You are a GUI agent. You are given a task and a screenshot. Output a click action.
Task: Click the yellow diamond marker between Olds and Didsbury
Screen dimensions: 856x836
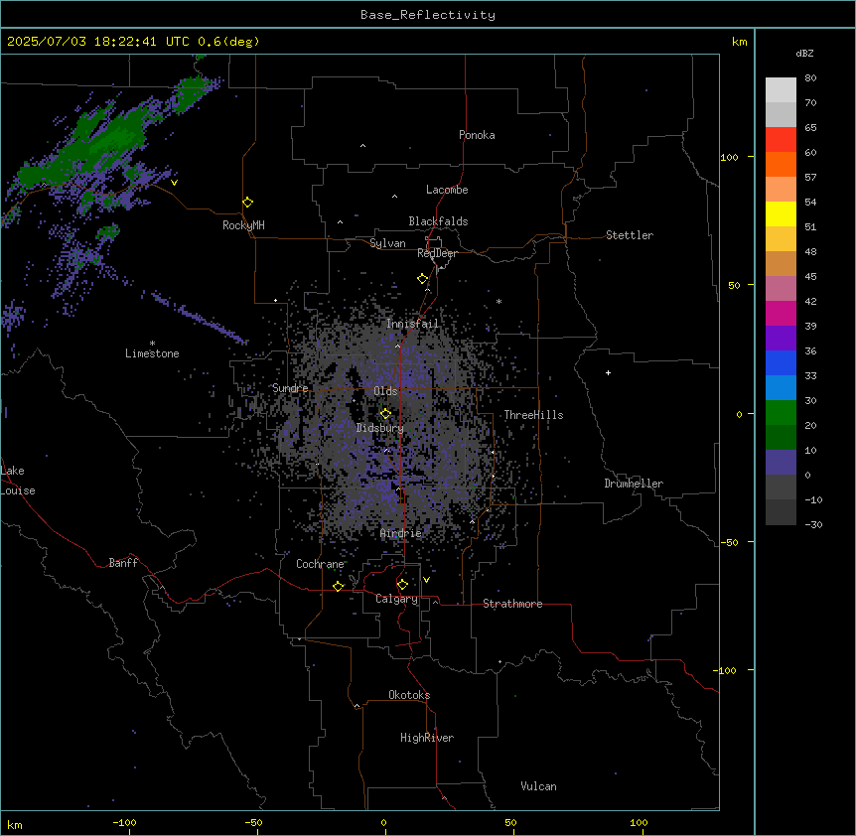pos(385,414)
